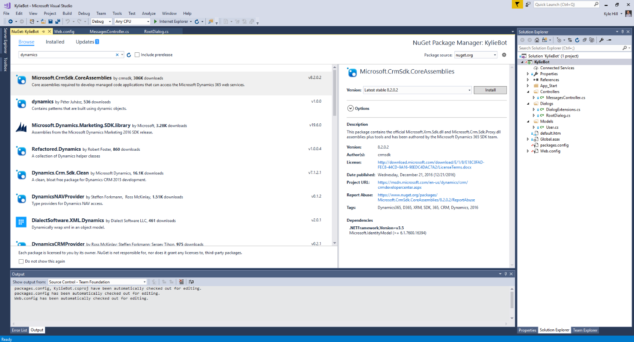634x342 pixels.
Task: Close the NuGet: KylieBot tab
Action: click(49, 31)
